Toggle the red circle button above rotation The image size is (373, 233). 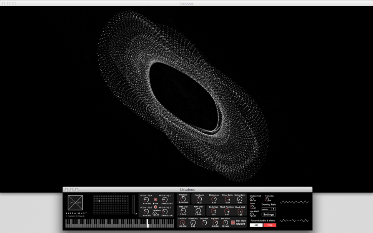155,207
